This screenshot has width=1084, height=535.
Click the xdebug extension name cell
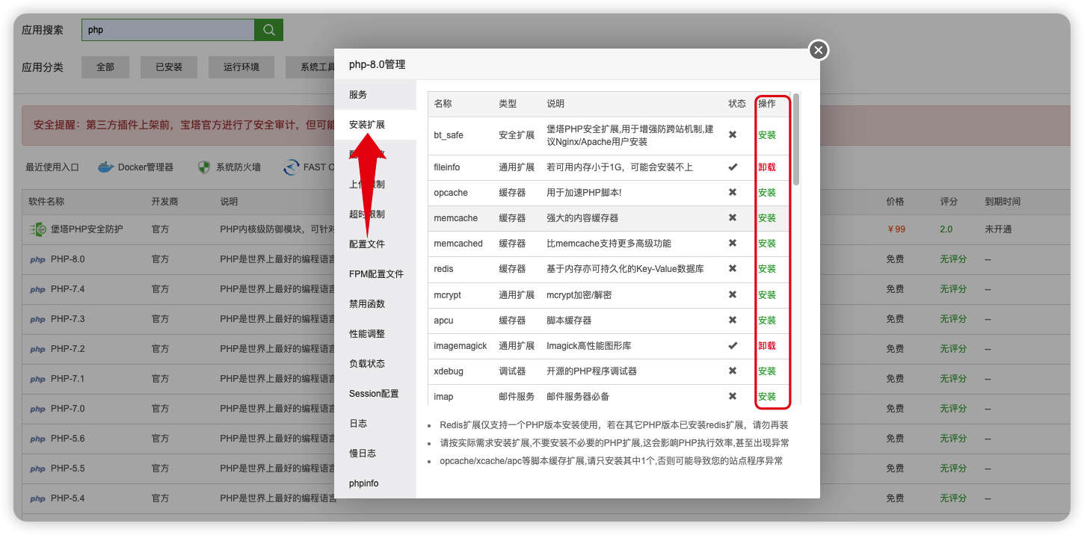pyautogui.click(x=450, y=371)
